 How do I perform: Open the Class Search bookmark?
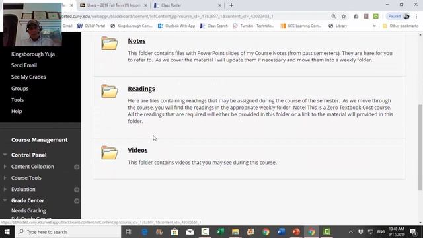tap(214, 26)
